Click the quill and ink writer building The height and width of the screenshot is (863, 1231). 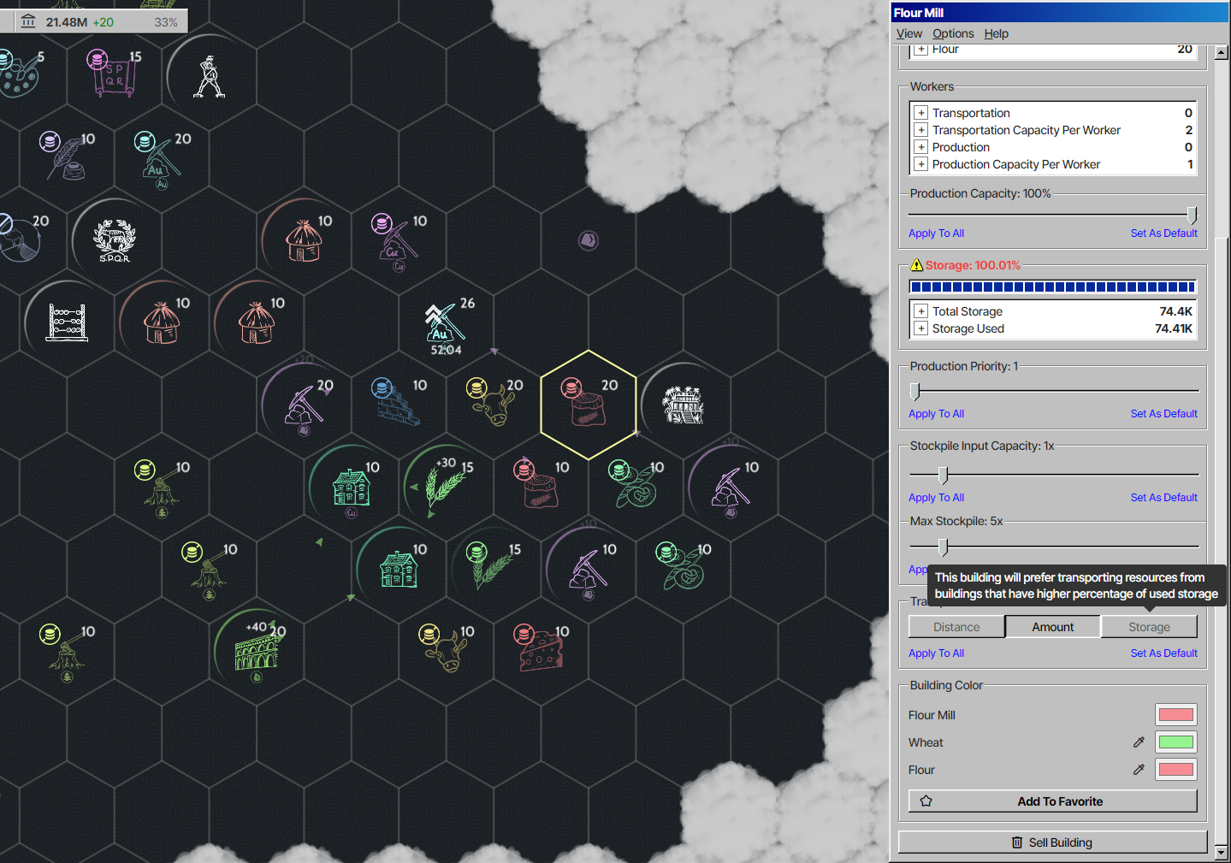pyautogui.click(x=68, y=156)
